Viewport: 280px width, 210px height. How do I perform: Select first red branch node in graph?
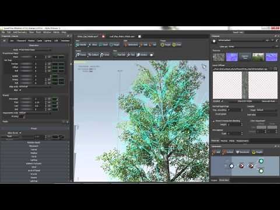242,166
